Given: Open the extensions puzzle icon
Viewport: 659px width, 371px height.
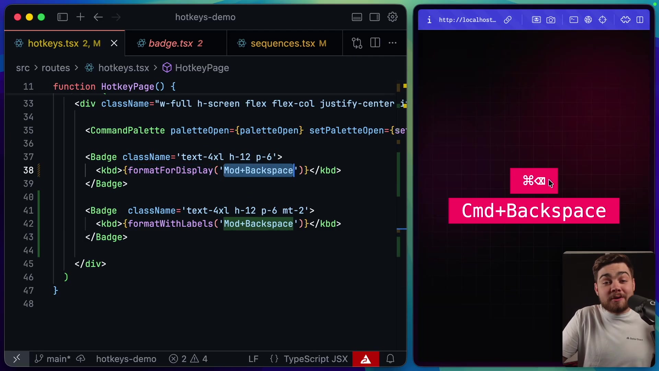Looking at the screenshot, I should tap(625, 20).
